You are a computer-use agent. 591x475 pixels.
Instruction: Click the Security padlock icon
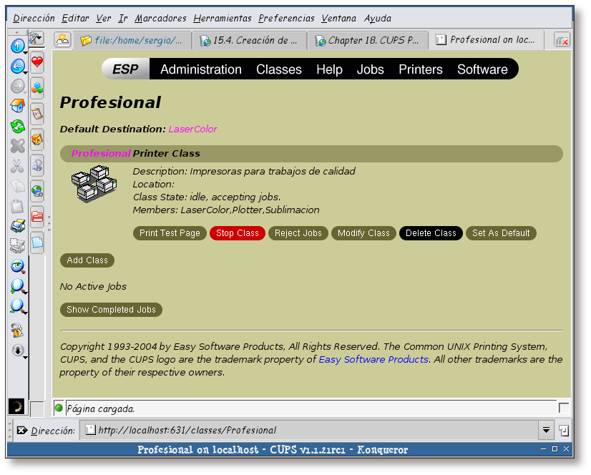(18, 330)
